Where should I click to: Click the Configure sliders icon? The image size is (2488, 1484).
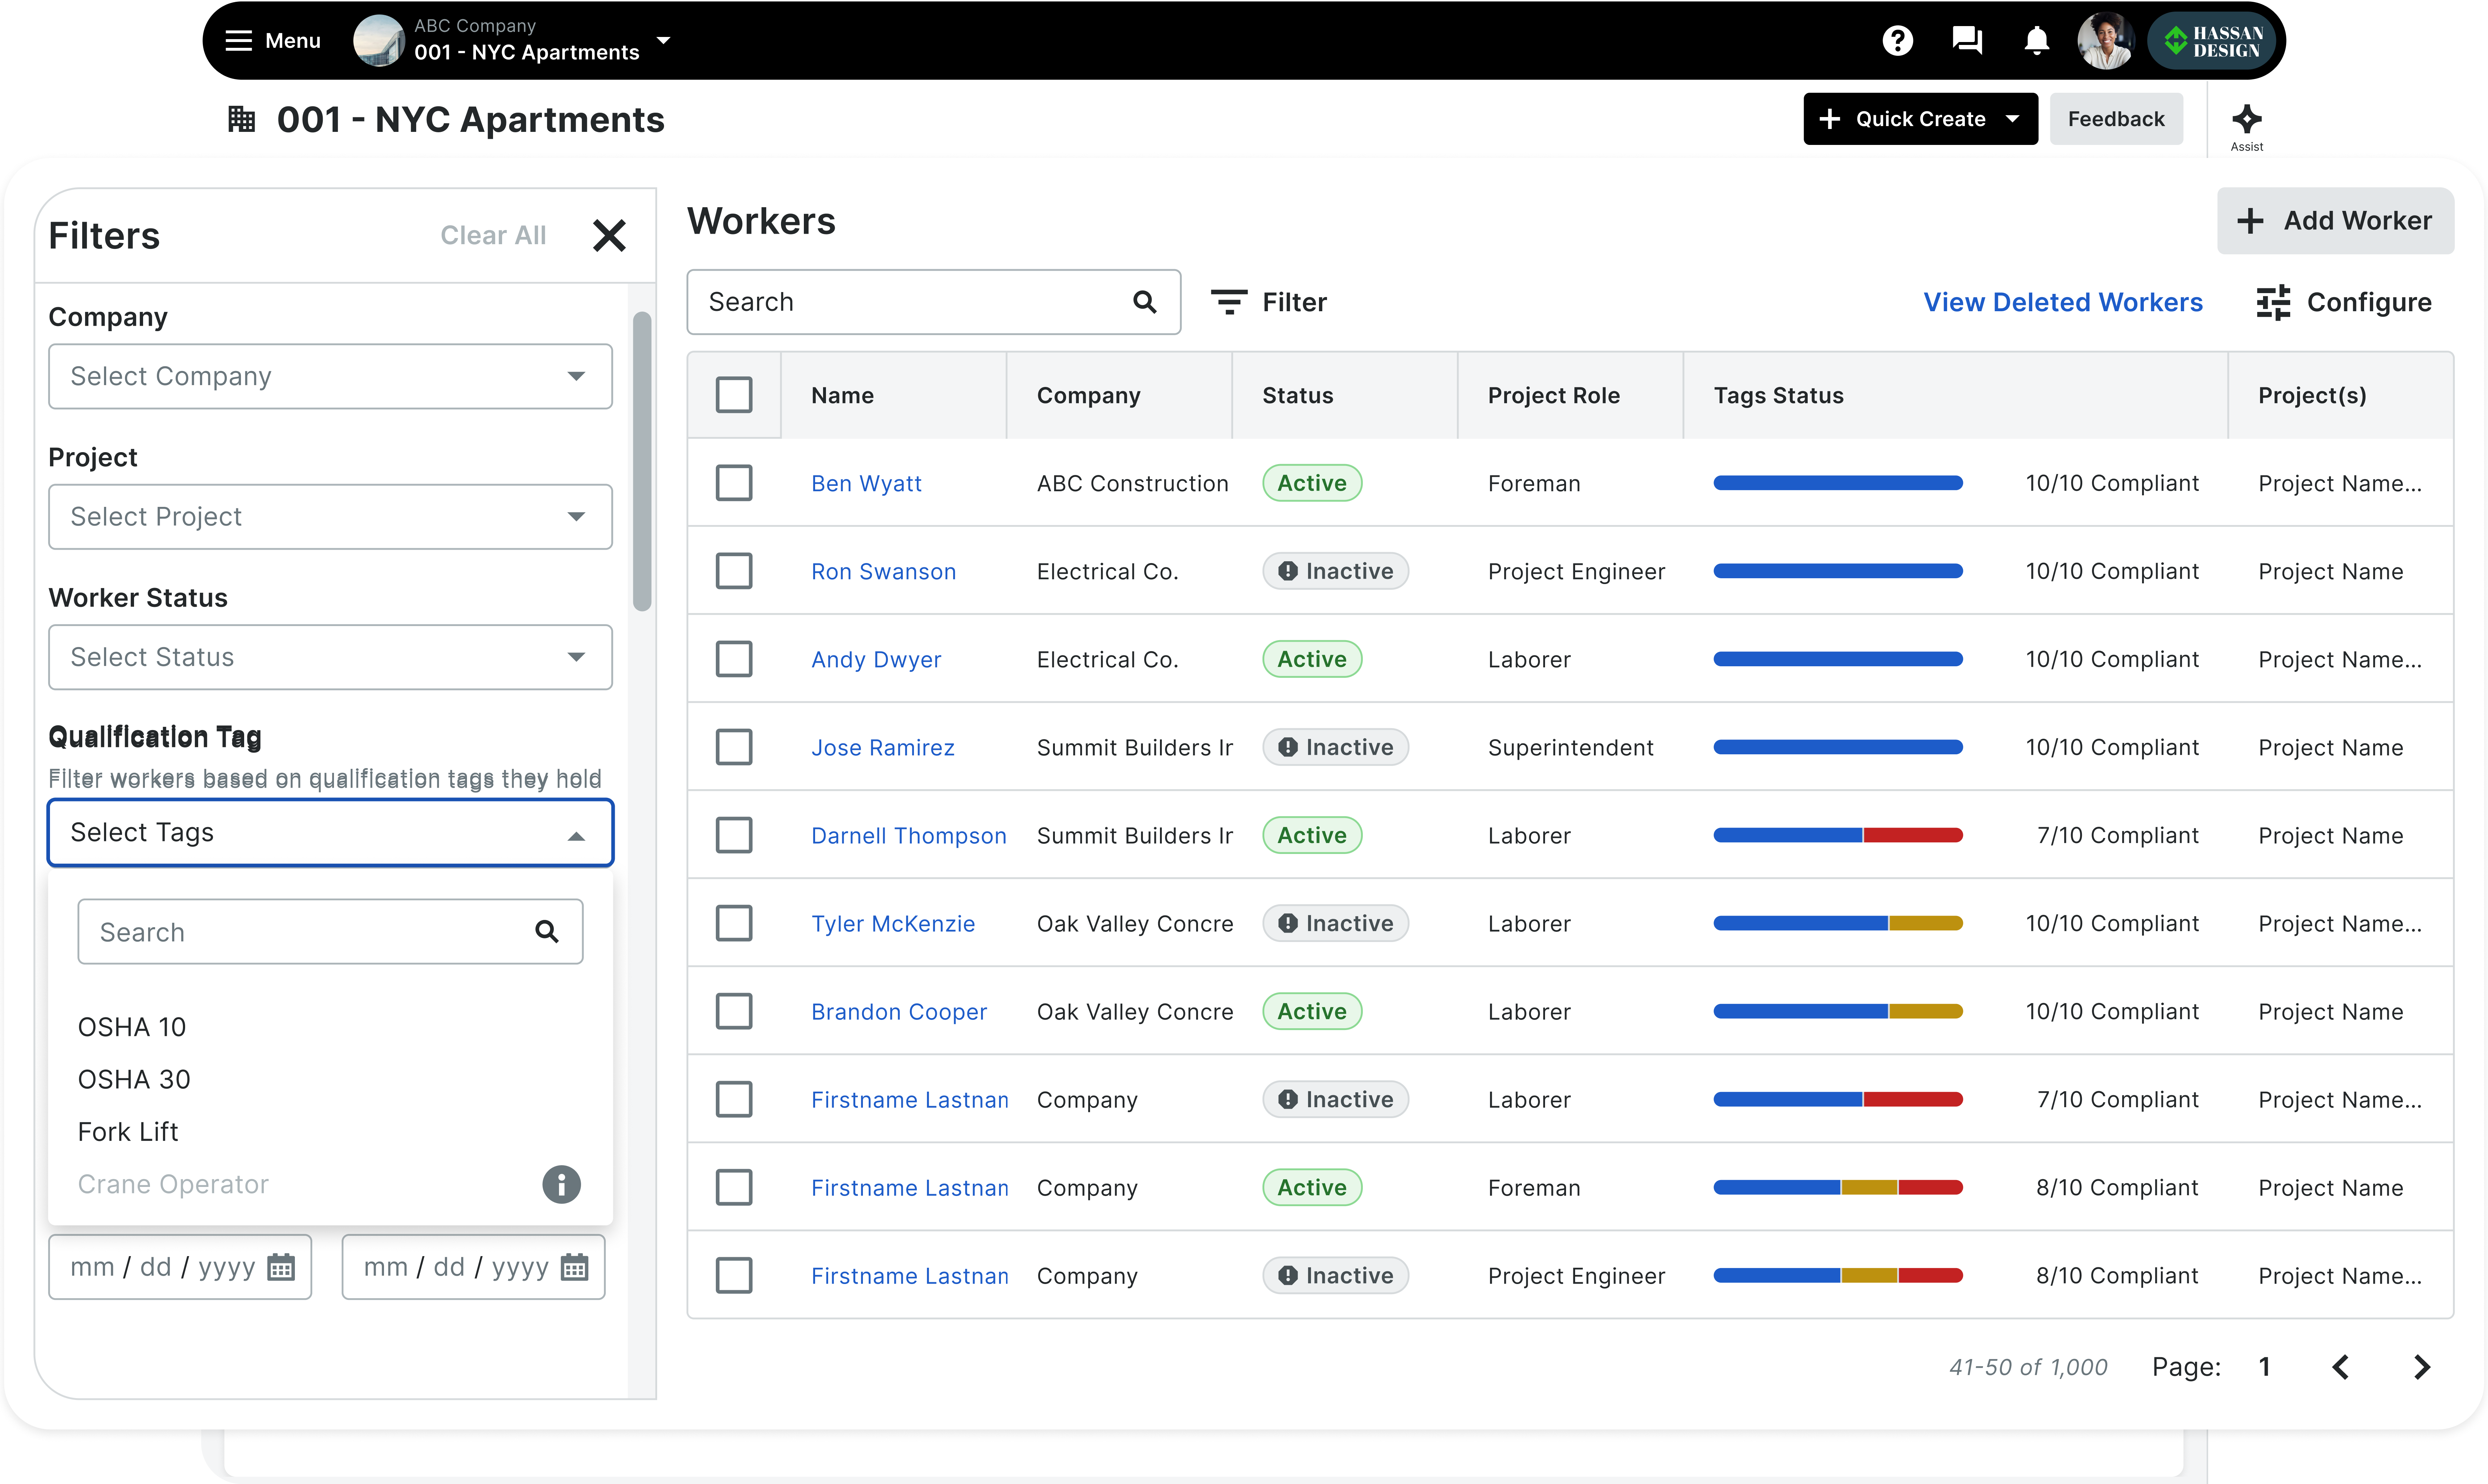2273,302
